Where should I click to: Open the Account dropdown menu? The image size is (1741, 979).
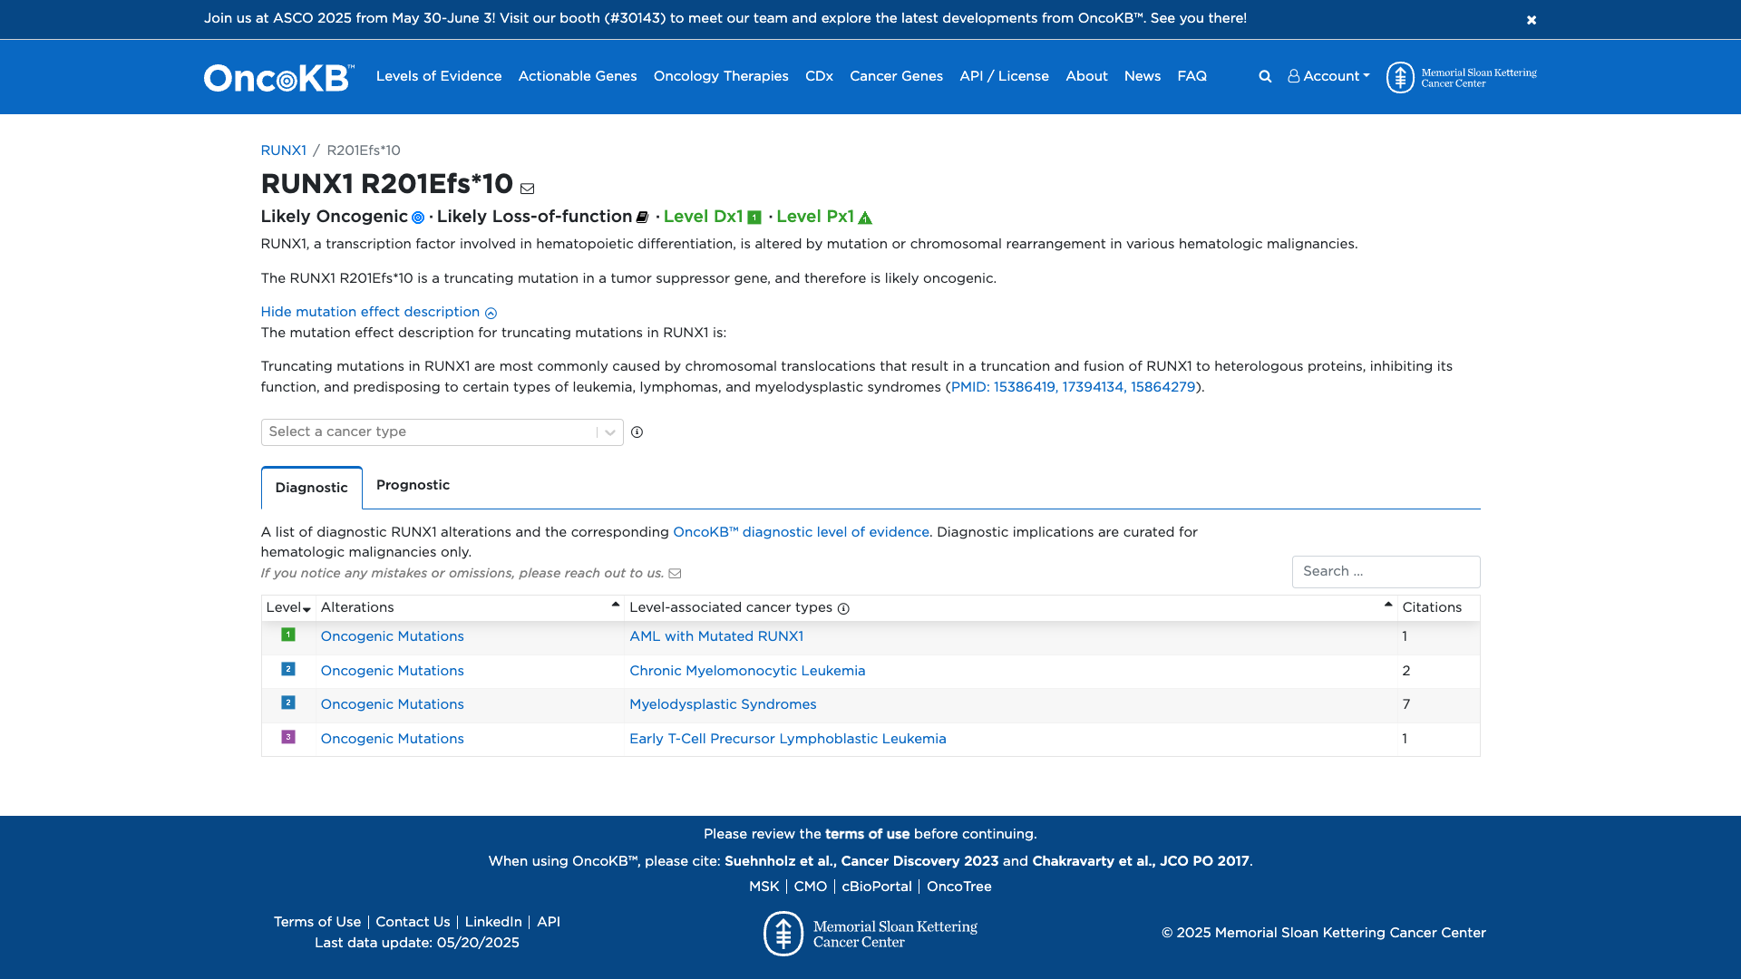[x=1328, y=77]
